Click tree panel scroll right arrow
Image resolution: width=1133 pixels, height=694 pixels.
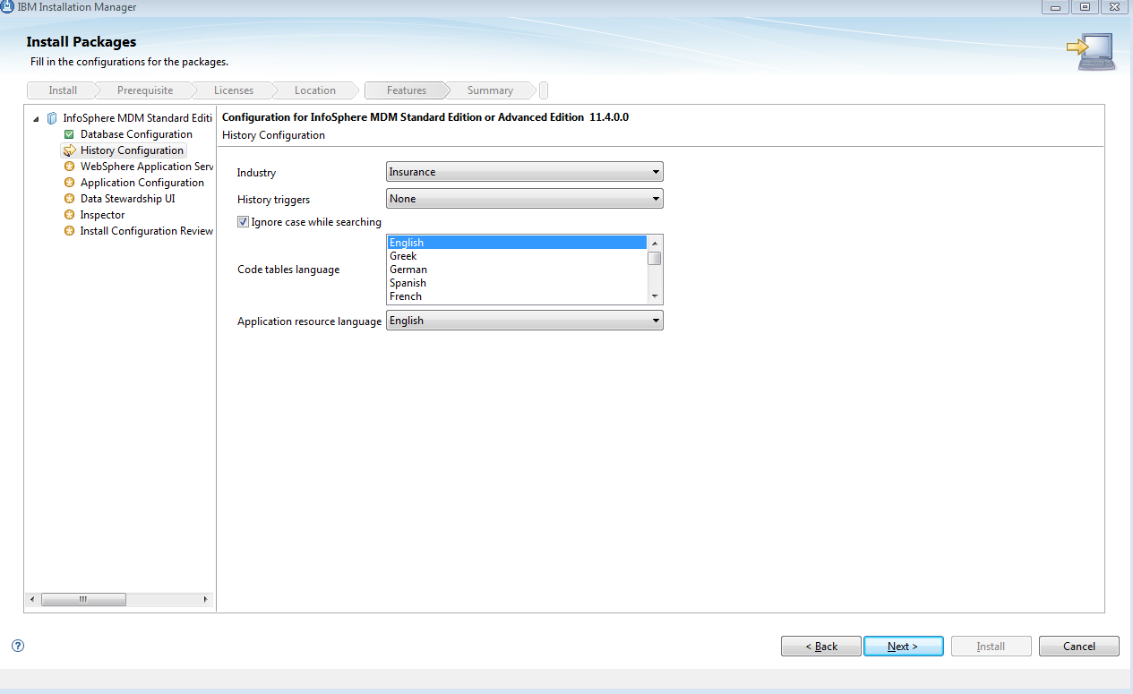coord(205,599)
